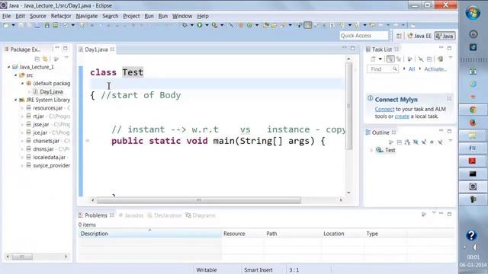The width and height of the screenshot is (488, 274).
Task: Click the Debug bug toolbar icon
Action: pyautogui.click(x=185, y=25)
